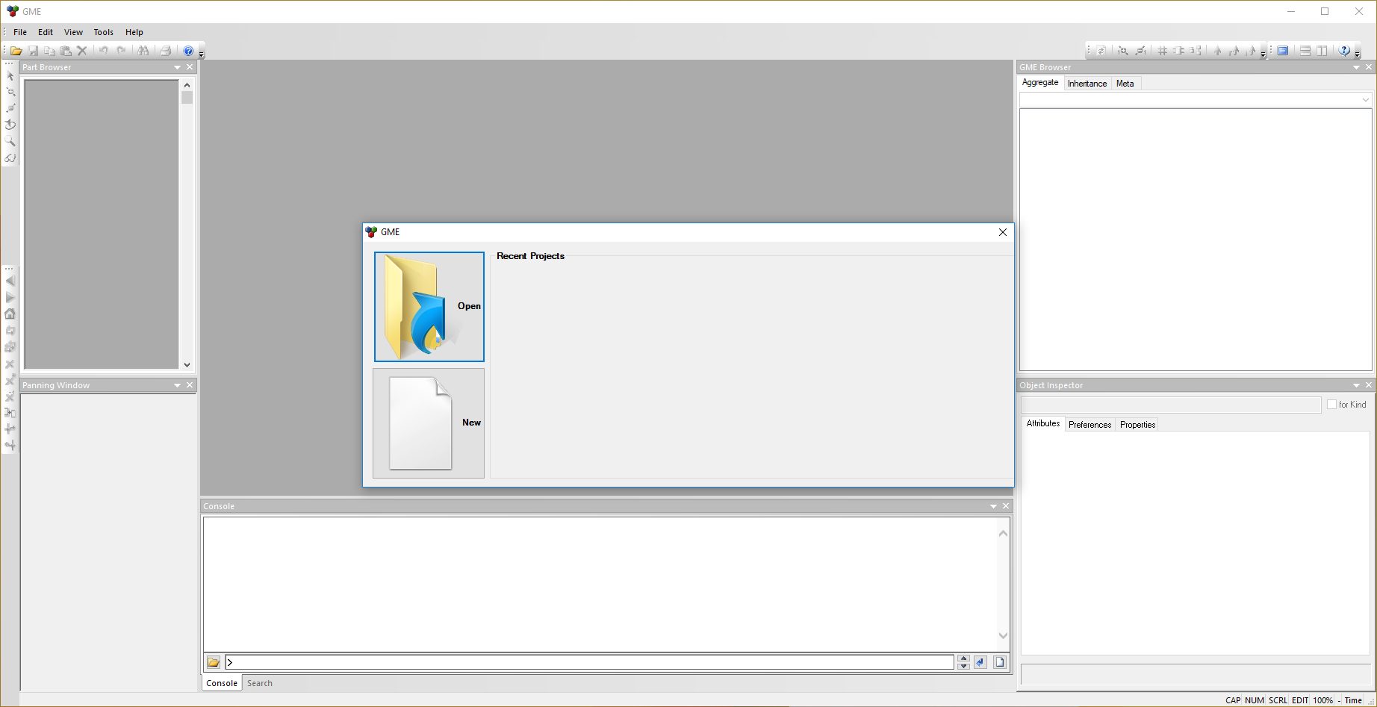
Task: Open GME Browser panel options dropdown arrow
Action: pyautogui.click(x=1356, y=67)
